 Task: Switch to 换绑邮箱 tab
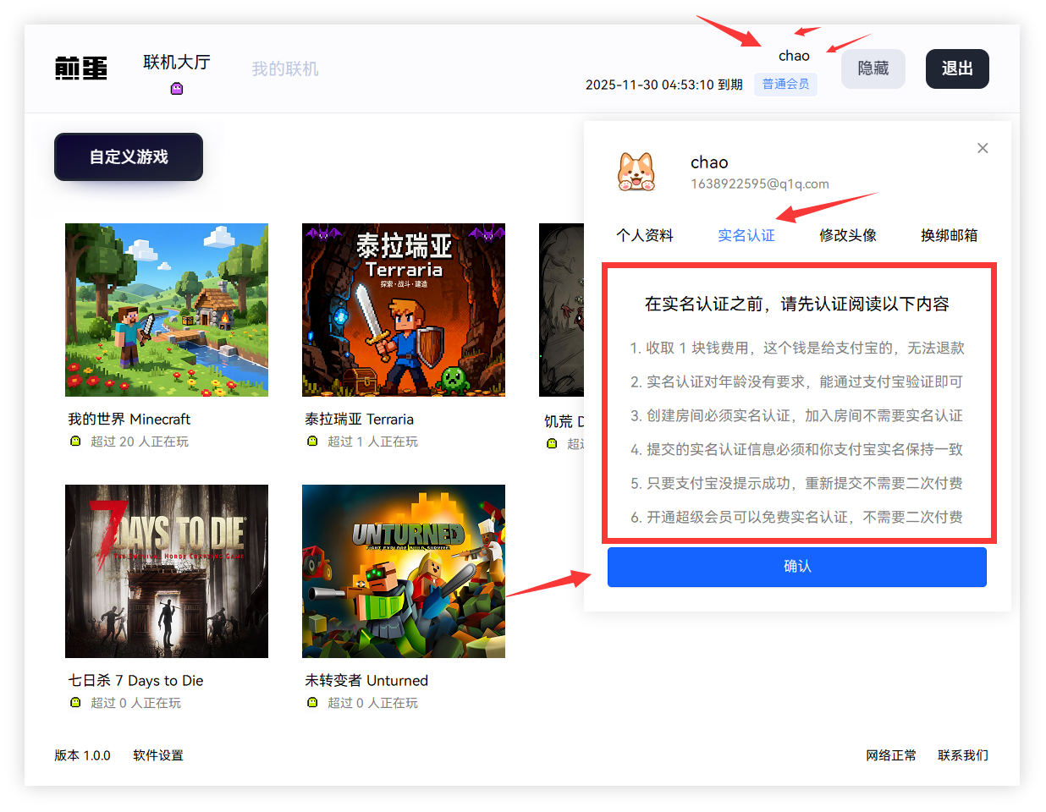[x=949, y=235]
